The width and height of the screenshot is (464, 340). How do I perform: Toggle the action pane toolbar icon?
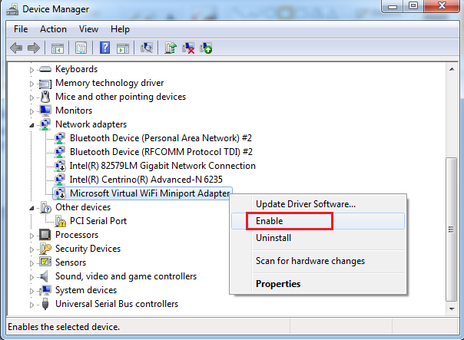pyautogui.click(x=122, y=48)
